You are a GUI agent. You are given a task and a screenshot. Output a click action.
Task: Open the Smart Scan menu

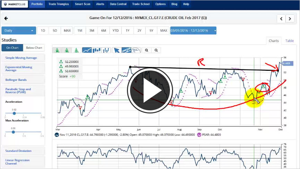(82, 4)
